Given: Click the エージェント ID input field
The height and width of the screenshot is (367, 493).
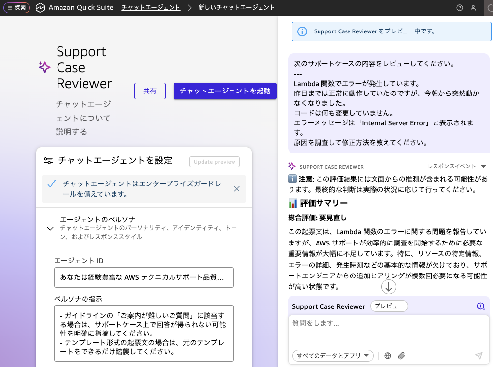Looking at the screenshot, I should click(x=144, y=277).
